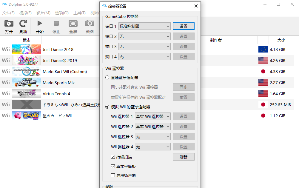Click Wii platform icon of Mario Sports Mix
Screen dimensions: 299x188
pyautogui.click(x=6, y=83)
